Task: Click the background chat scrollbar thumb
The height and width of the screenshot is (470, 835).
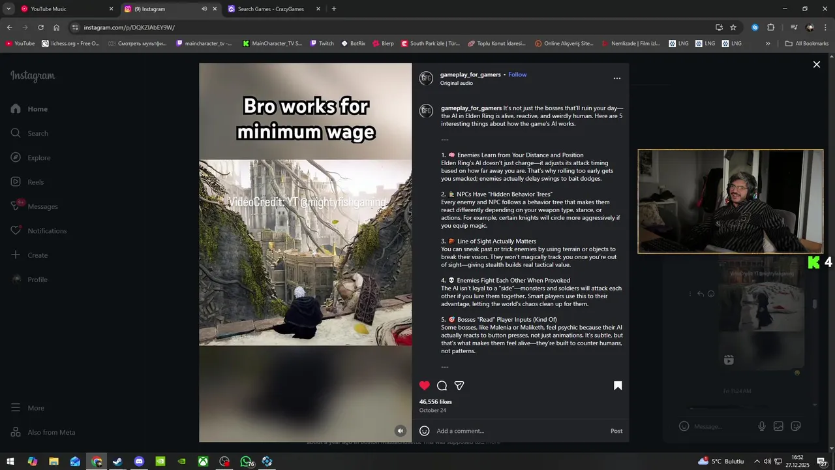Action: [x=814, y=304]
